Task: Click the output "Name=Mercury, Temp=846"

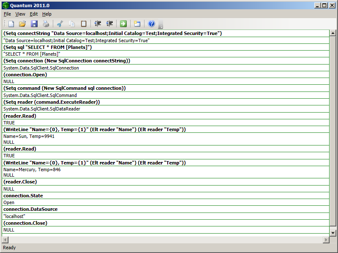Action: click(x=32, y=170)
